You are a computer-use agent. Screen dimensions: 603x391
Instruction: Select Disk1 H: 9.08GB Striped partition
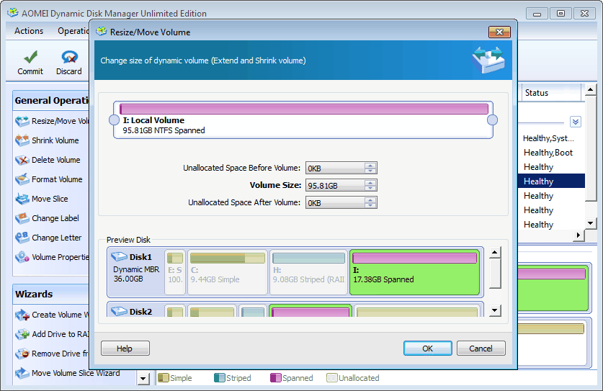point(308,272)
